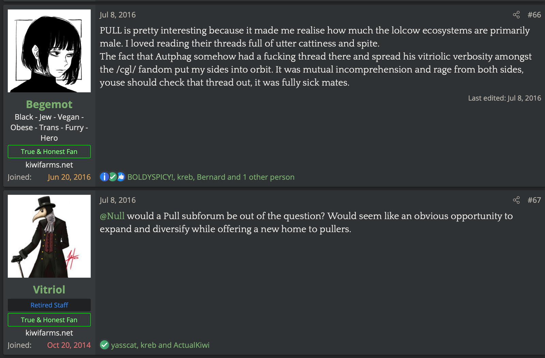Click Begemot's True & Honest Fan badge
Image resolution: width=545 pixels, height=358 pixels.
coord(49,151)
